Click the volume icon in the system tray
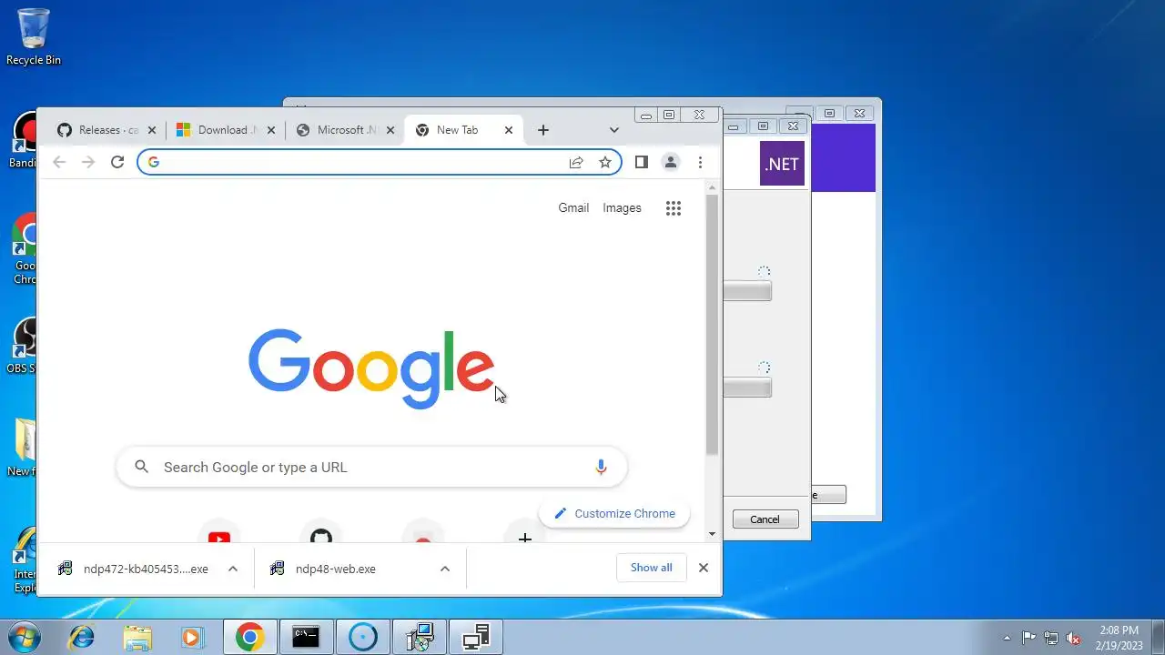The image size is (1165, 655). pyautogui.click(x=1074, y=638)
